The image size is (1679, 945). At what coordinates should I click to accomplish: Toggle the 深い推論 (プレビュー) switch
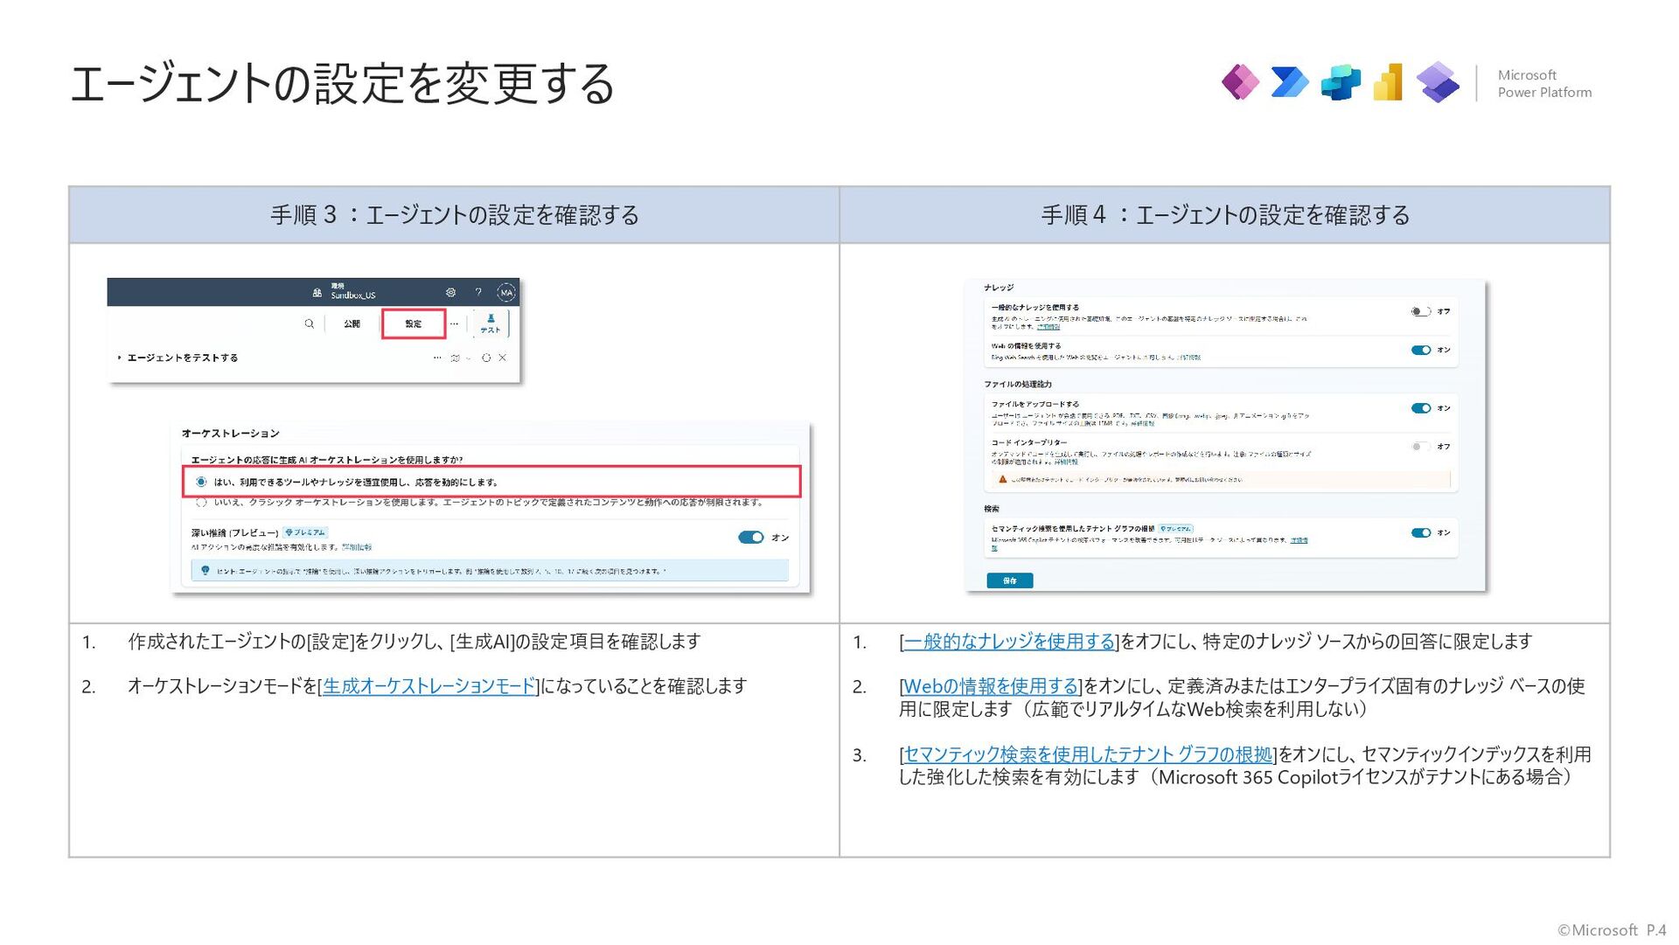tap(750, 538)
